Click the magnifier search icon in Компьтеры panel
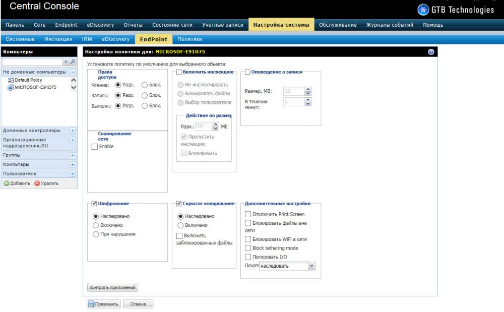 point(73,61)
